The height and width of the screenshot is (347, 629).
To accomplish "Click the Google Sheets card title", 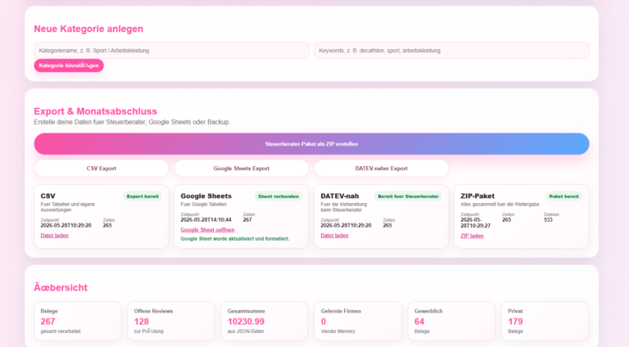I will tap(206, 196).
